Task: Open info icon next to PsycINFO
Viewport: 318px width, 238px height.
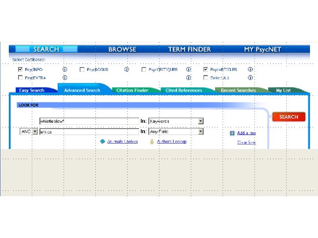Action: (x=64, y=70)
